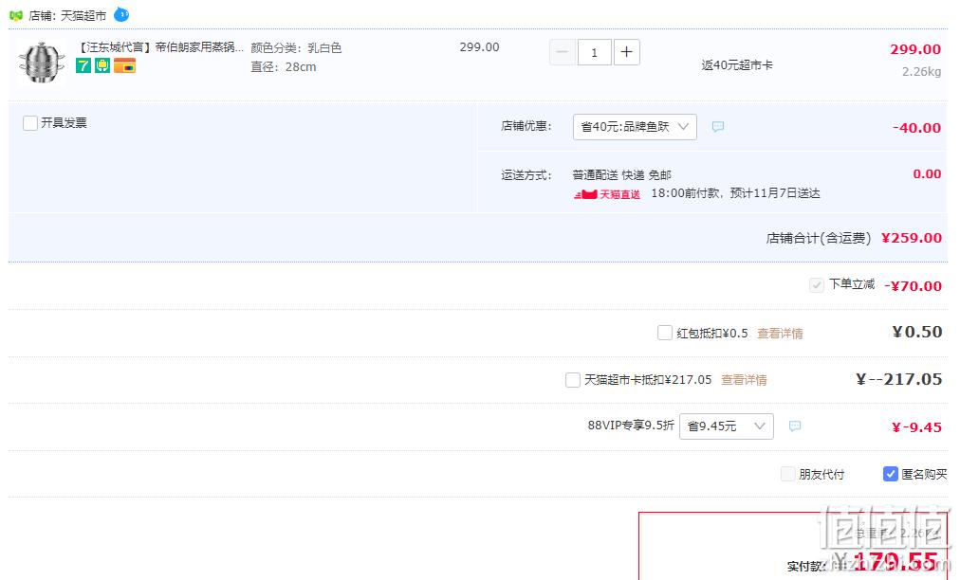Uncheck the 匿名购买 checkbox
This screenshot has width=960, height=580.
890,474
